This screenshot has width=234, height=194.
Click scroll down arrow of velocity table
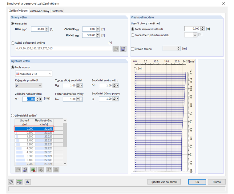pos(65,164)
